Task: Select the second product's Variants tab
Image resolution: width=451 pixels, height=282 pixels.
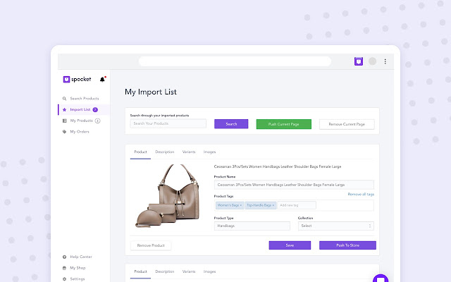Action: tap(189, 271)
